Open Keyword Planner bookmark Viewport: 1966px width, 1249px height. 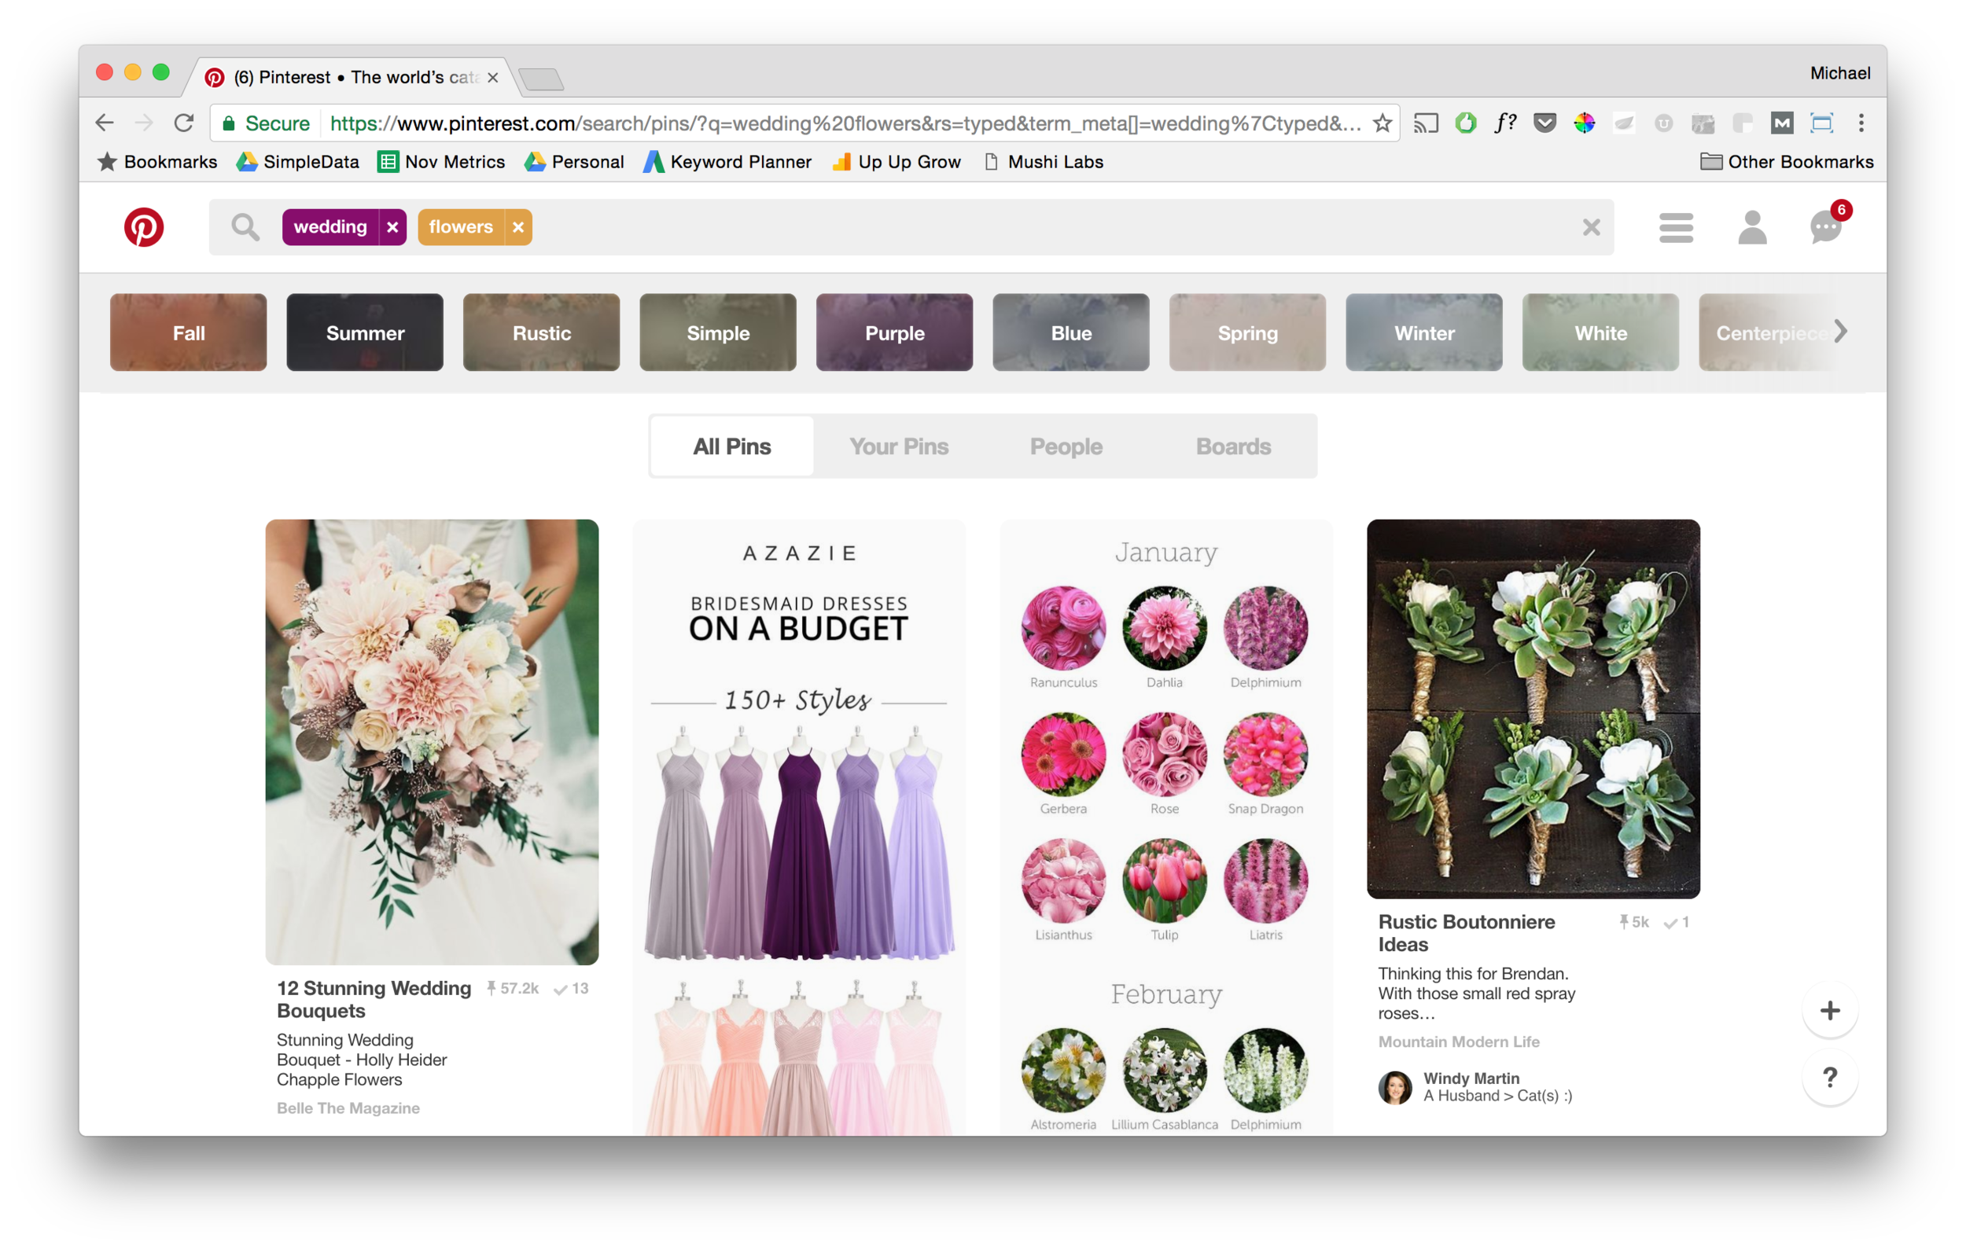click(727, 162)
